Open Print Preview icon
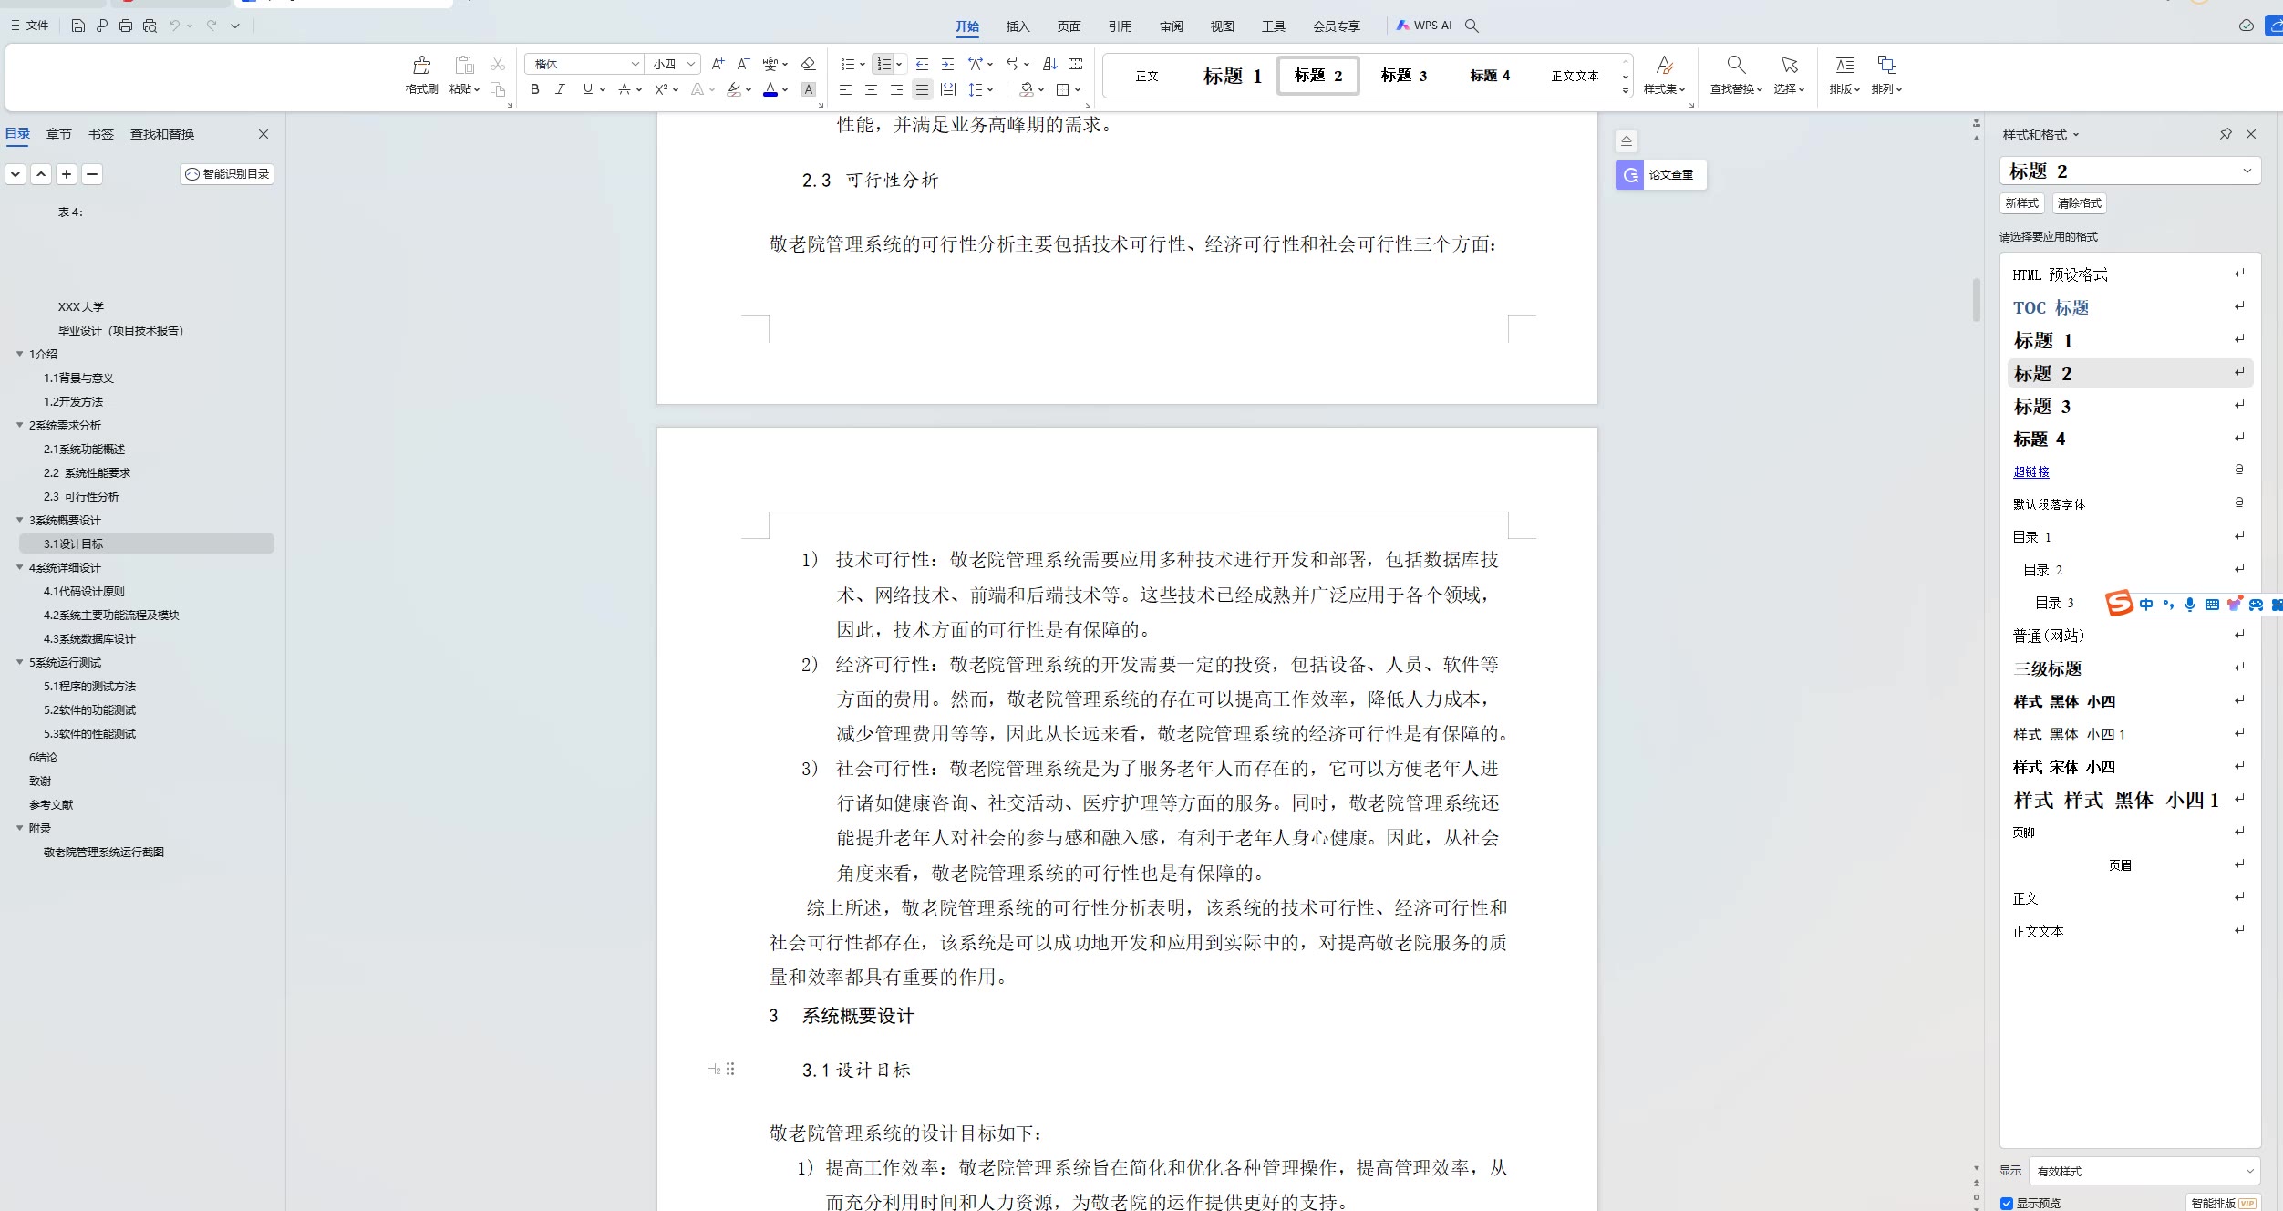The image size is (2283, 1211). pyautogui.click(x=150, y=26)
